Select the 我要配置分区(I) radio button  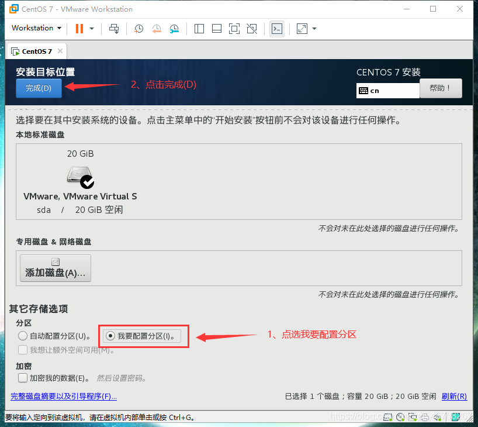pyautogui.click(x=110, y=336)
